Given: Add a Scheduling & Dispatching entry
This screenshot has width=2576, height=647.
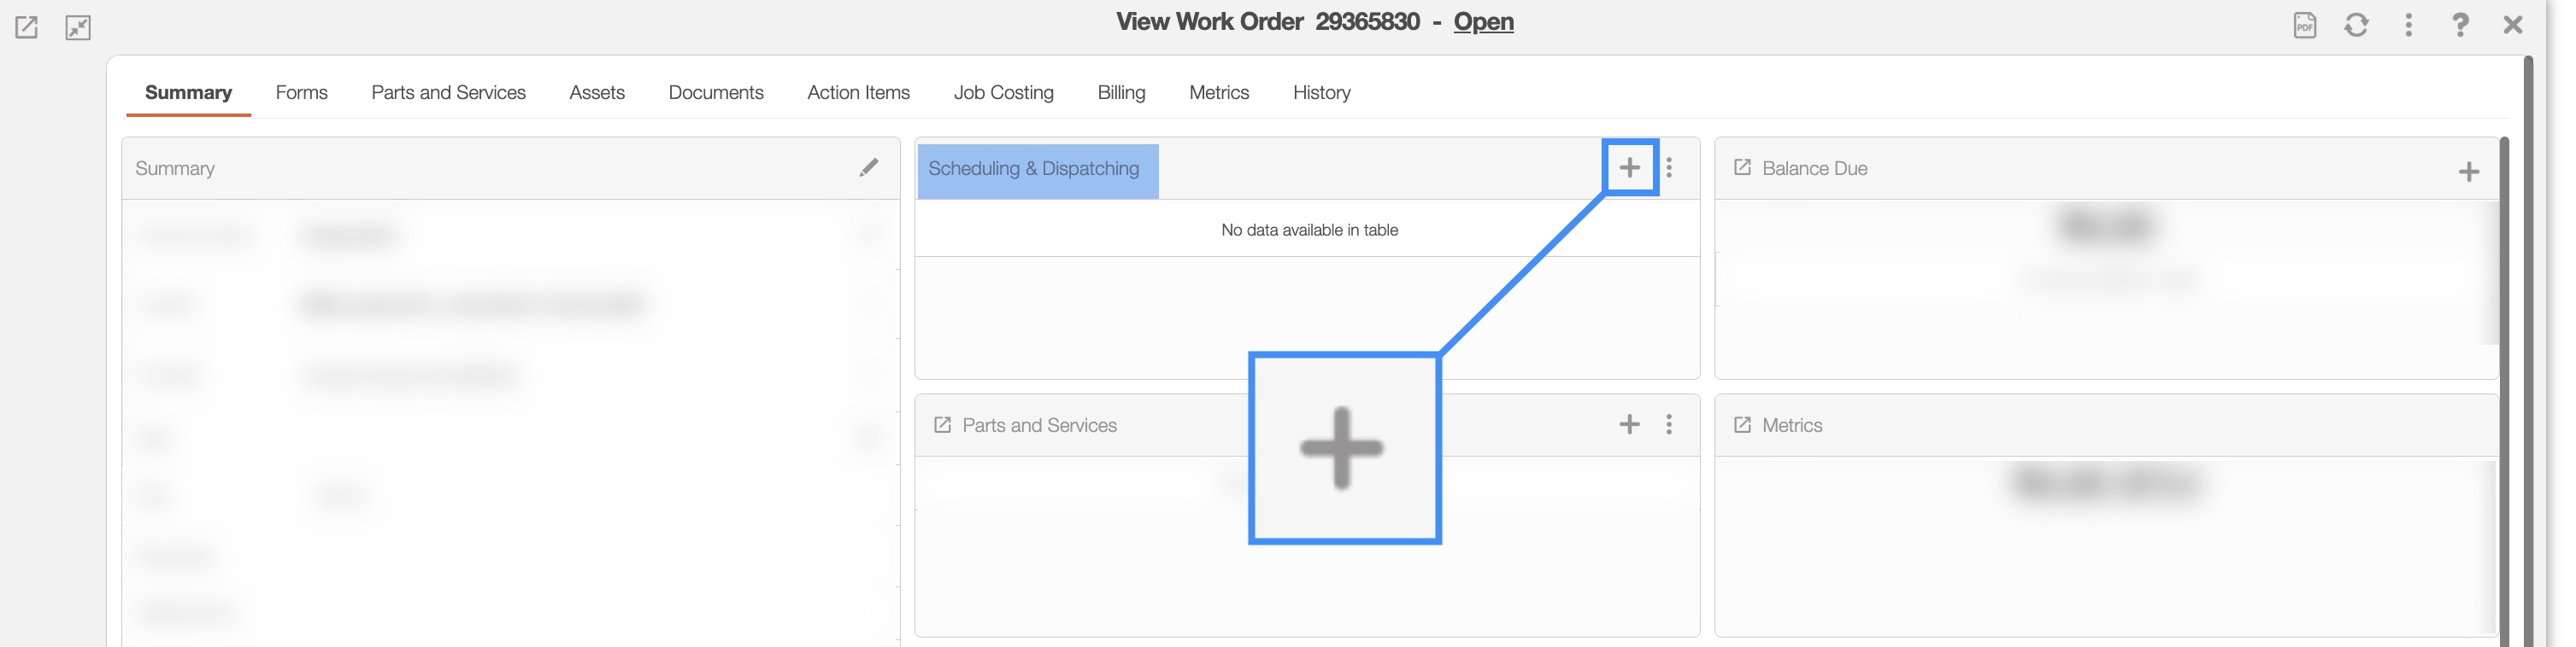Looking at the screenshot, I should click(1629, 168).
